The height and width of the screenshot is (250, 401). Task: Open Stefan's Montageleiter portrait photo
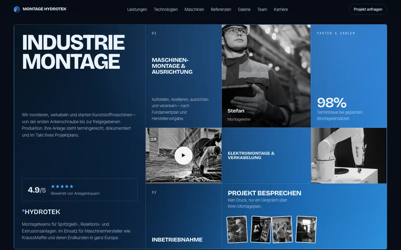tap(266, 76)
